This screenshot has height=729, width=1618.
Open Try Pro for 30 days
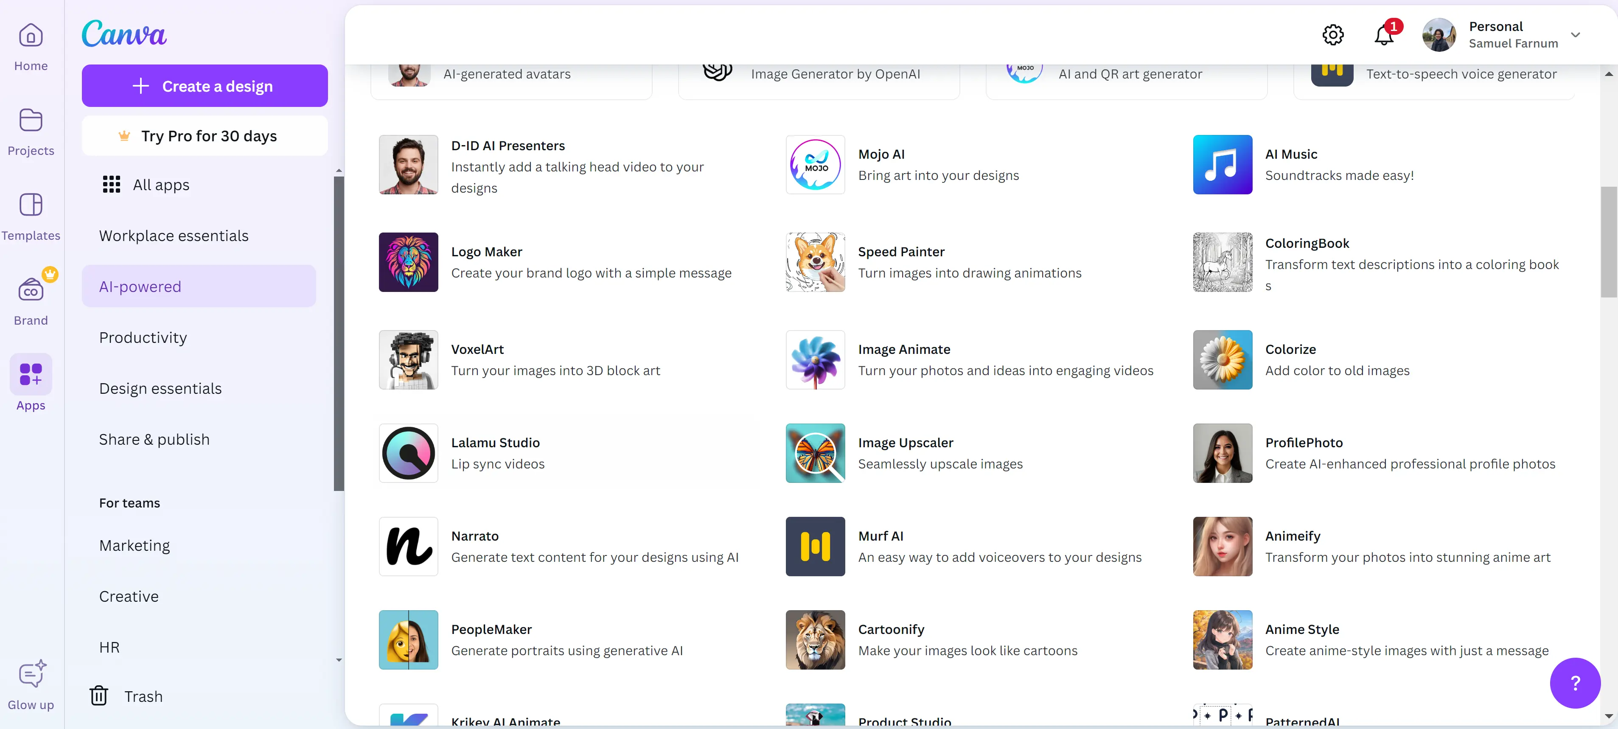click(x=205, y=135)
